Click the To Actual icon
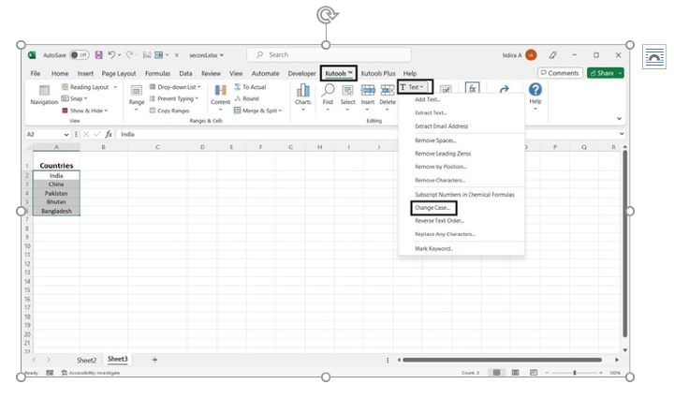The height and width of the screenshot is (399, 674). click(237, 87)
